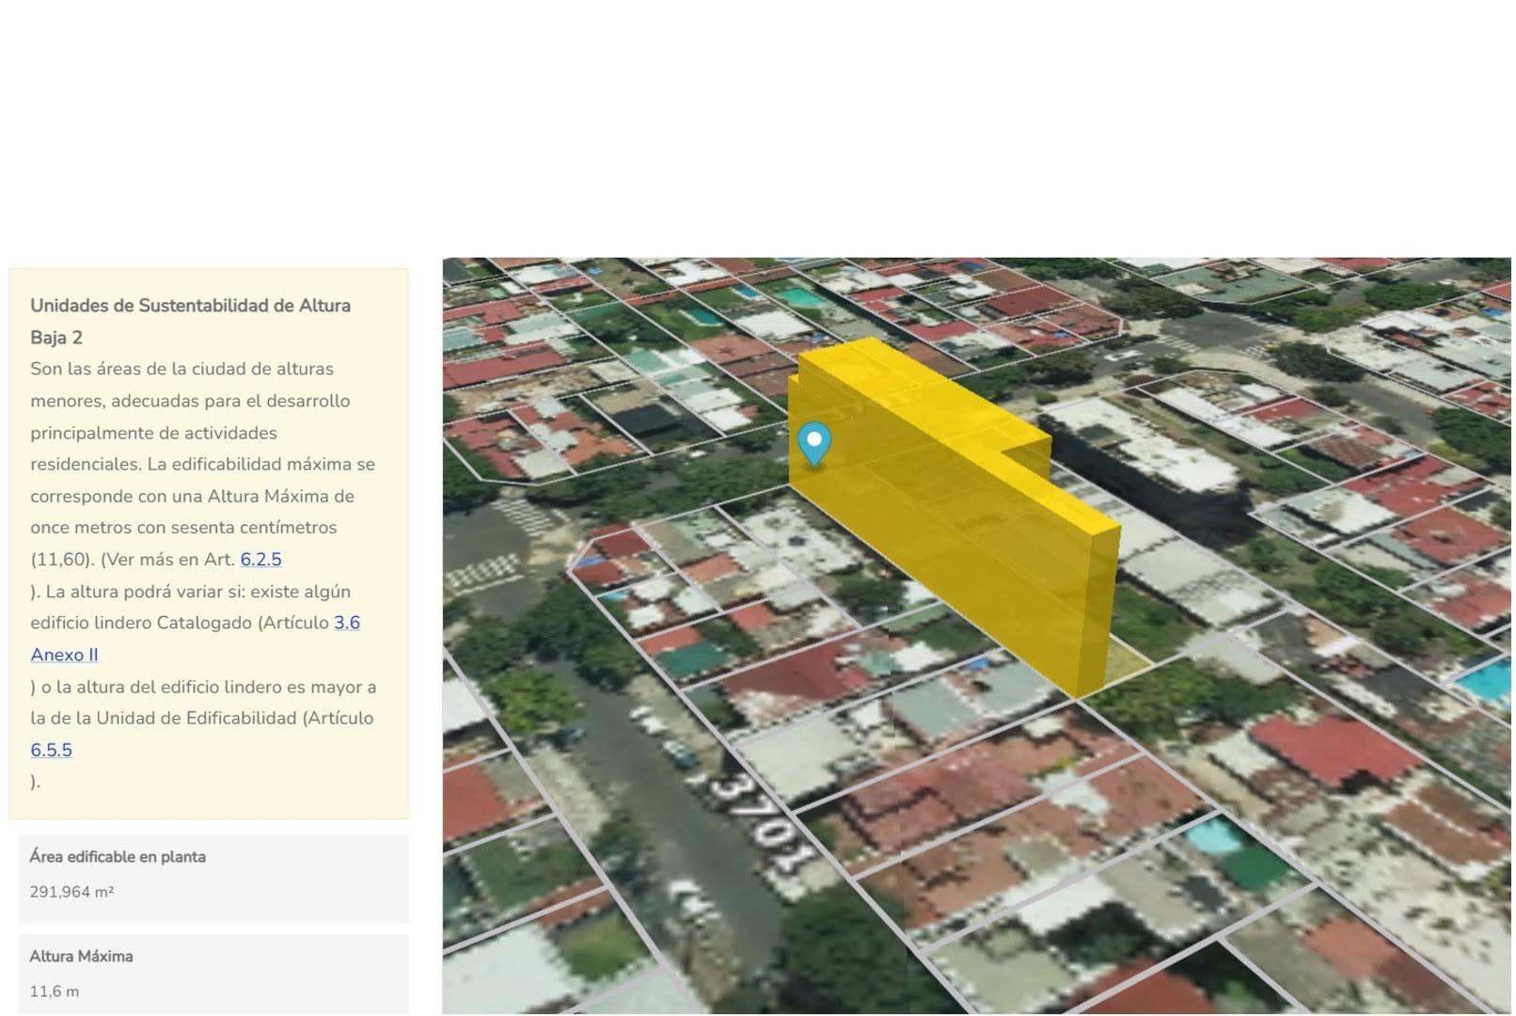Click the turquoise pool near the map's top
This screenshot has height=1016, width=1516.
[x=799, y=298]
